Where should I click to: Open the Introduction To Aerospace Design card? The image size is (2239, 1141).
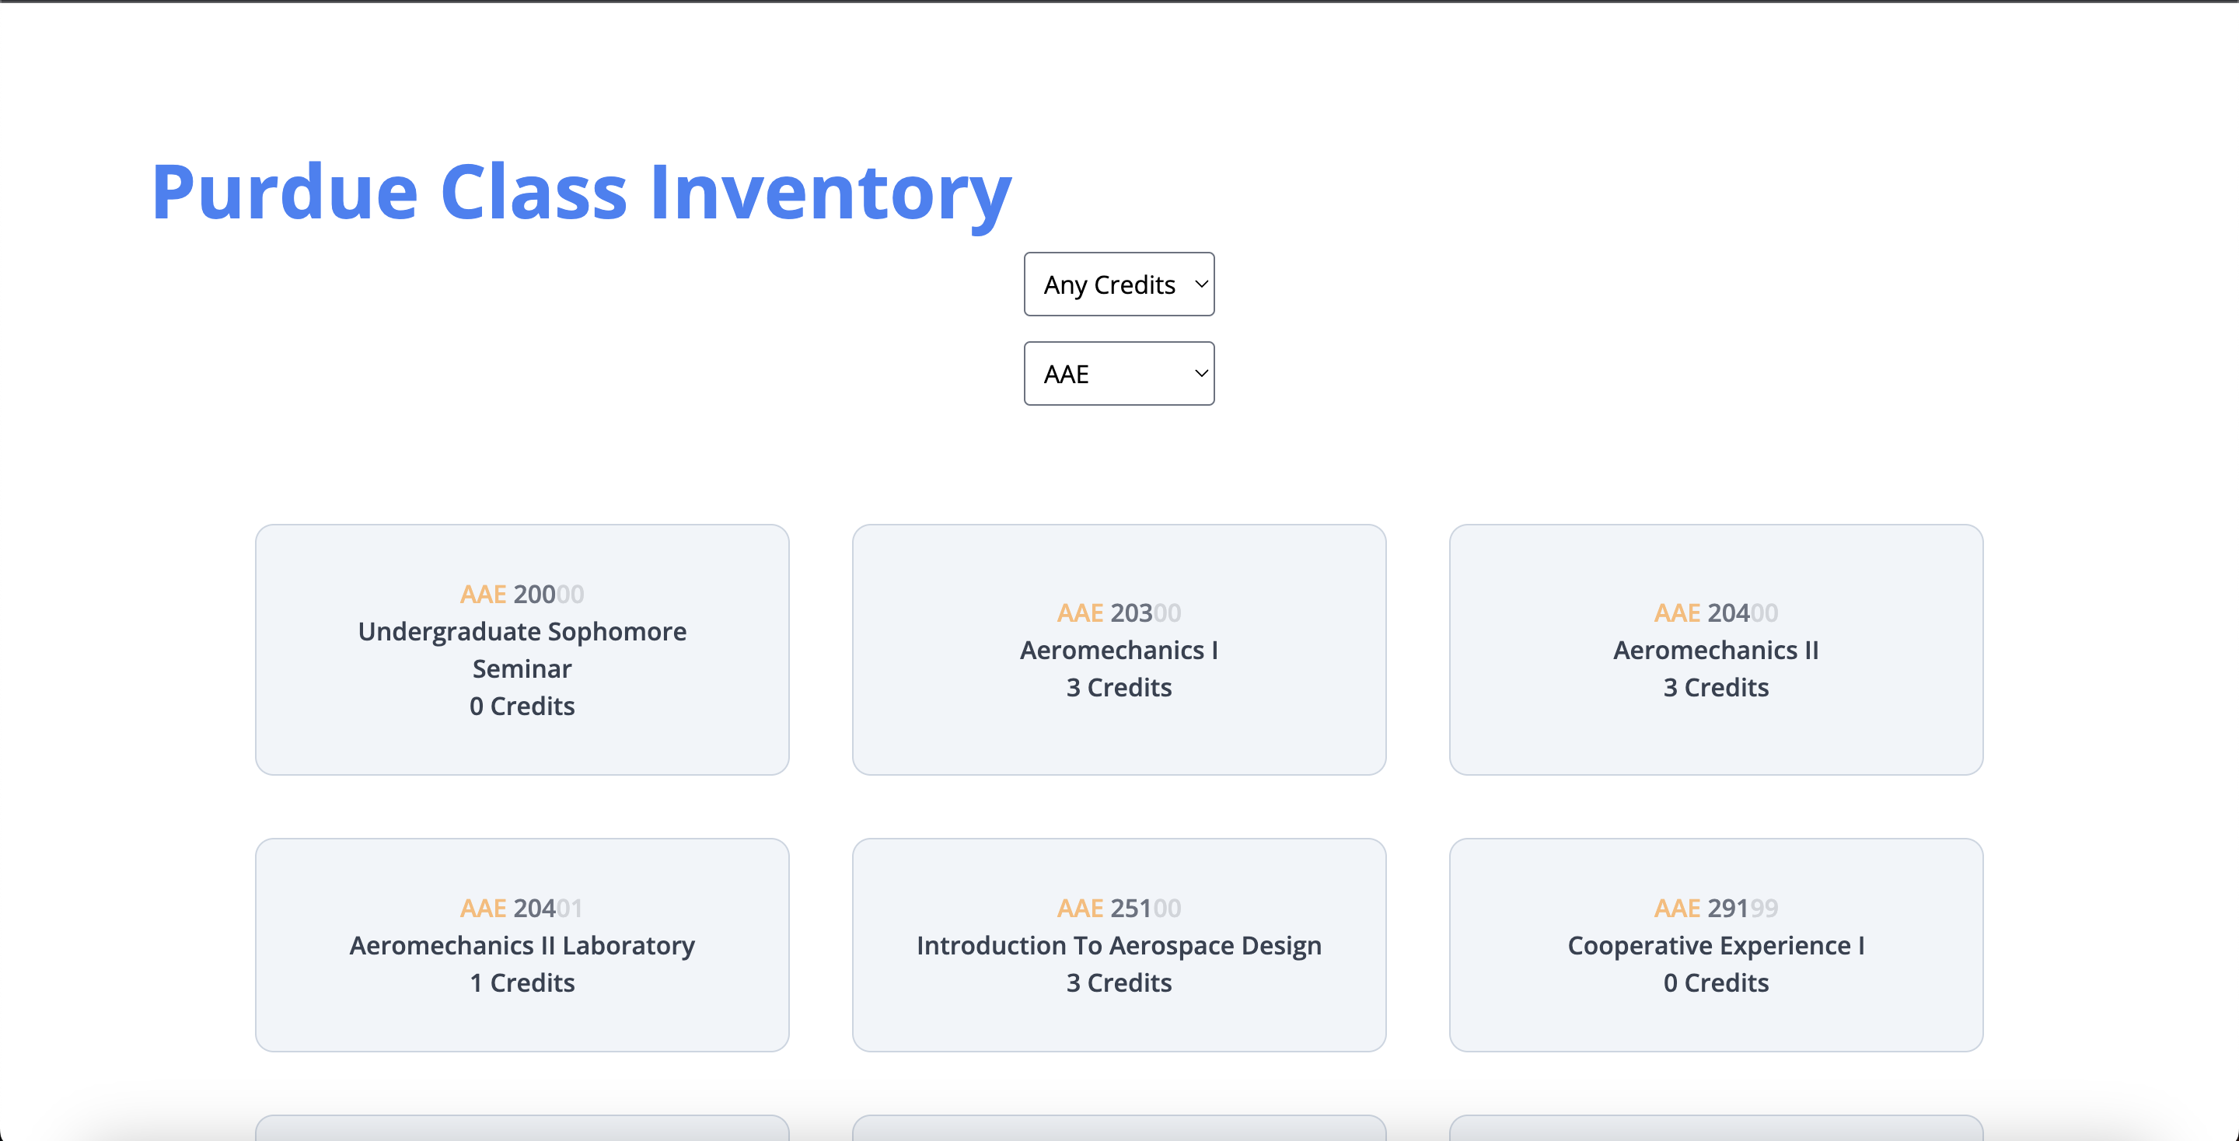tap(1119, 945)
